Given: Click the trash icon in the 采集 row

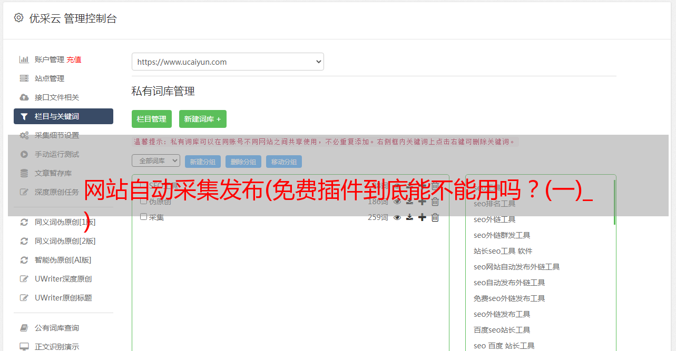Looking at the screenshot, I should (x=435, y=217).
